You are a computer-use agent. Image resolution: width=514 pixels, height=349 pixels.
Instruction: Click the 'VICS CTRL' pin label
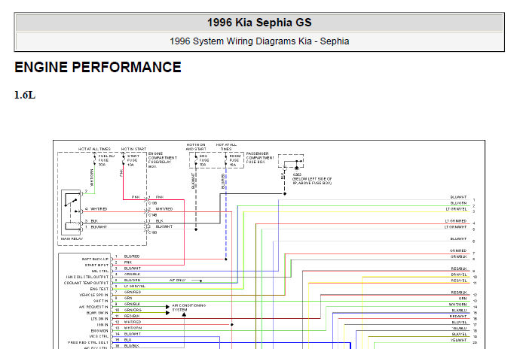click(x=99, y=336)
